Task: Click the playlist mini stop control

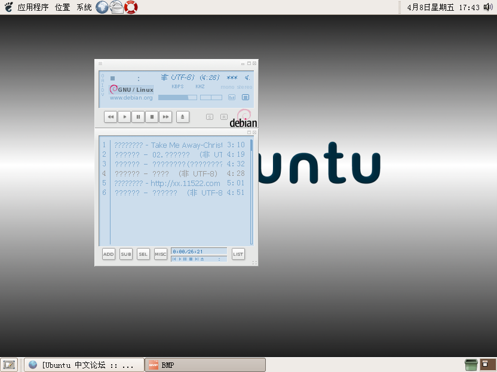Action: (191, 259)
